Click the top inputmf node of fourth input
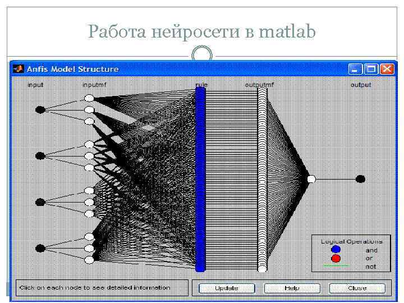The image size is (404, 303). click(89, 237)
